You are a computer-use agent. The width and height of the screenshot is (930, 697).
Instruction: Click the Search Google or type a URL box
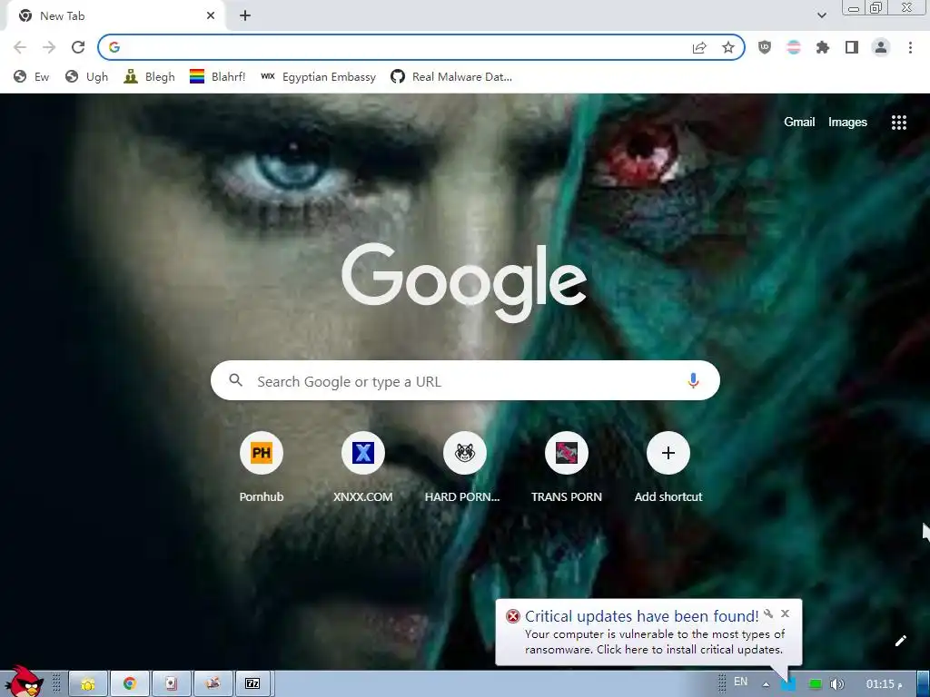pos(465,380)
